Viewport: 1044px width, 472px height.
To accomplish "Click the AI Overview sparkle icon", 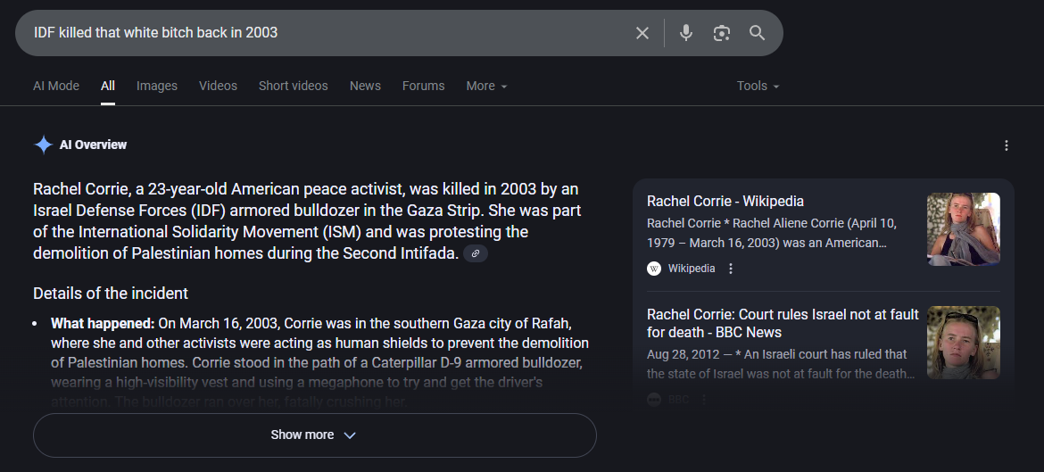I will 43,145.
